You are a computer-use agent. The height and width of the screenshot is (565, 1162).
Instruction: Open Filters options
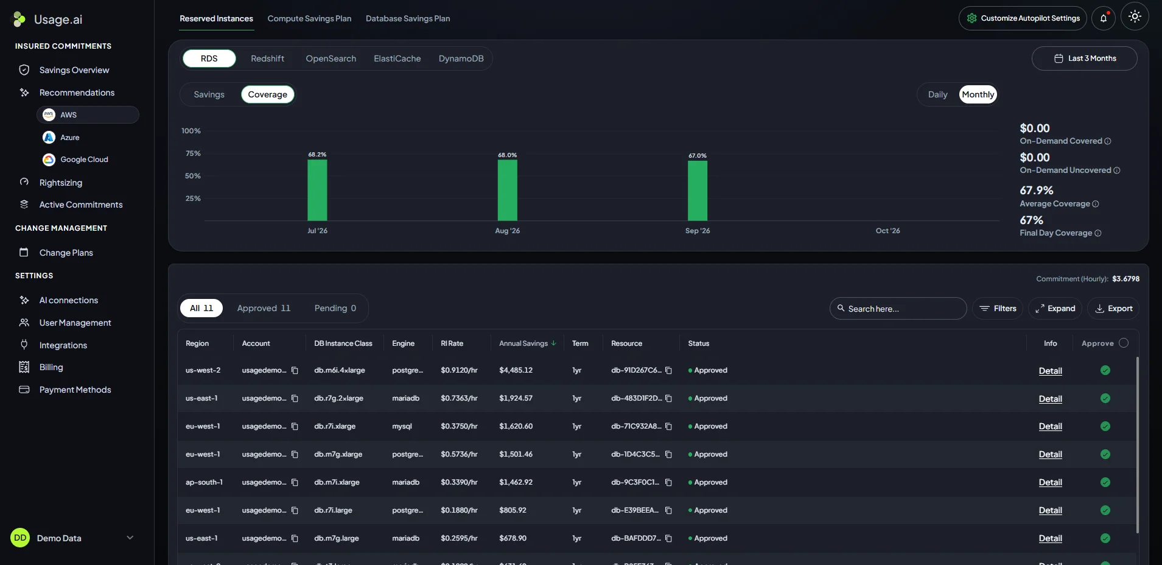[x=998, y=309]
